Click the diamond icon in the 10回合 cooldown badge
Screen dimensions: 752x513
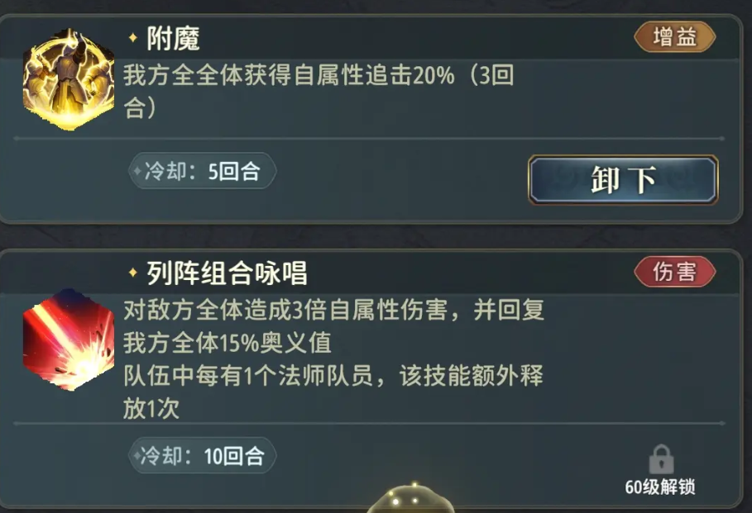[x=137, y=456]
